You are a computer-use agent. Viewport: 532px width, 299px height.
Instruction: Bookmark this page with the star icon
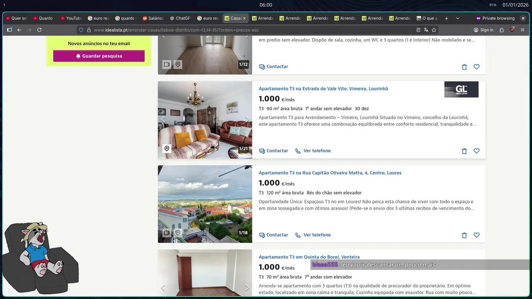coord(434,30)
